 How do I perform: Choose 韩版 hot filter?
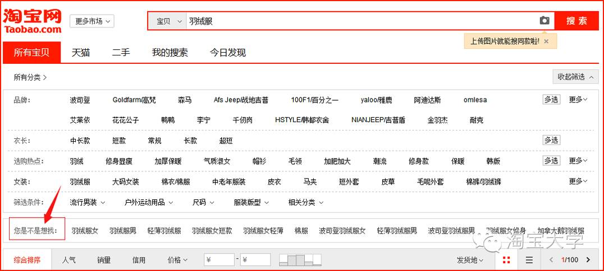[x=493, y=161]
